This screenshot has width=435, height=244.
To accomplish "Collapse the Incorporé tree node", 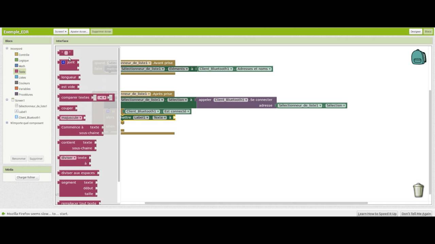I will tap(7, 48).
